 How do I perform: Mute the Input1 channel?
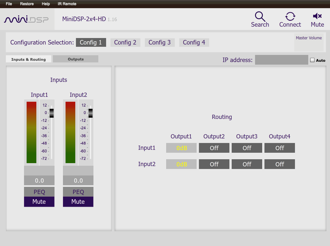pyautogui.click(x=39, y=202)
